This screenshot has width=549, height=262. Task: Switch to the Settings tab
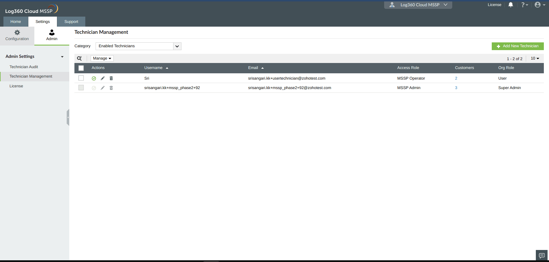[x=43, y=21]
